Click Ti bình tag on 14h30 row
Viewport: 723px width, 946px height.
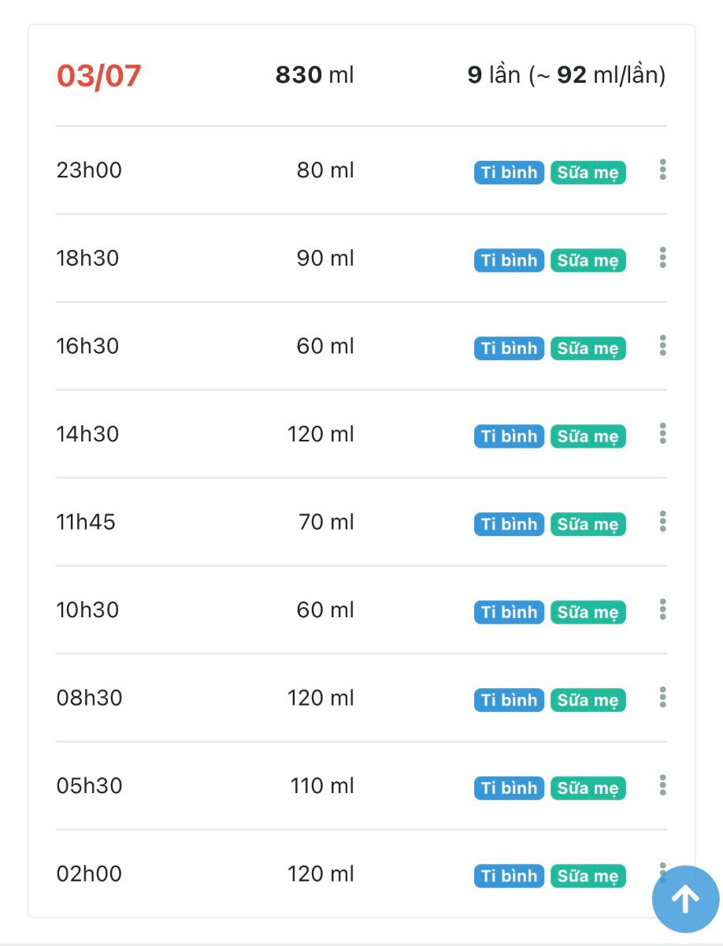click(509, 437)
